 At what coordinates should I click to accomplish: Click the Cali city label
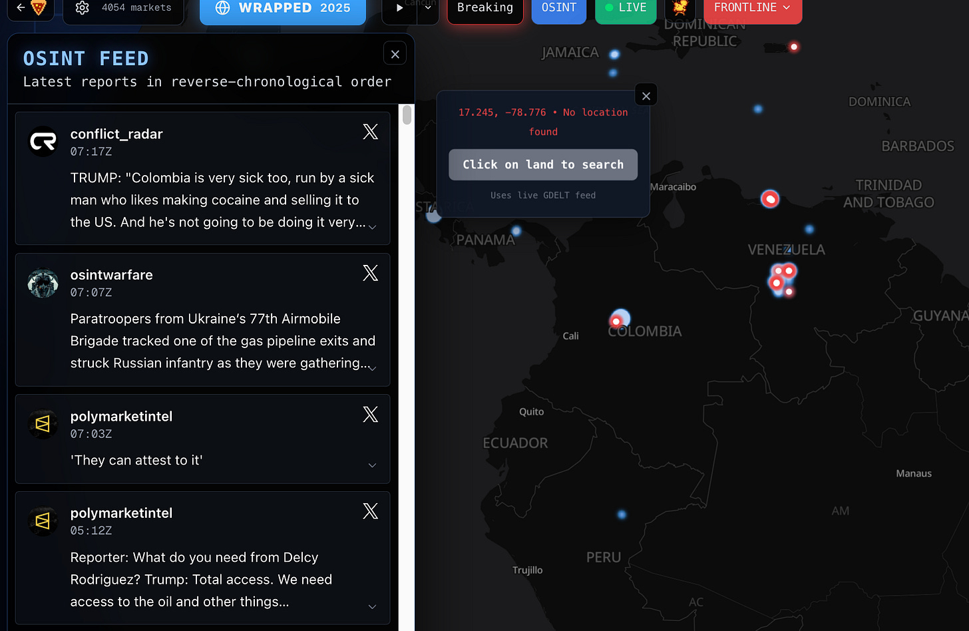pos(570,336)
